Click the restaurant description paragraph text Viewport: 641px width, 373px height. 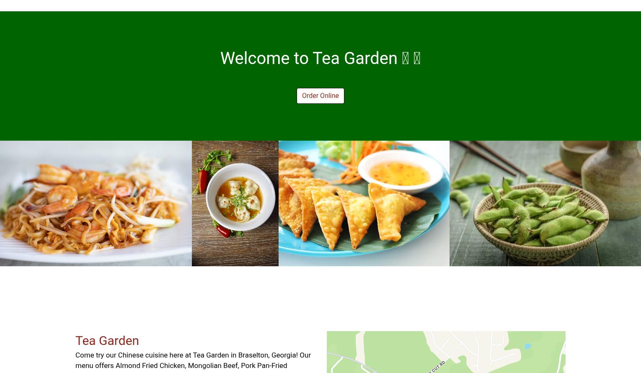(193, 360)
